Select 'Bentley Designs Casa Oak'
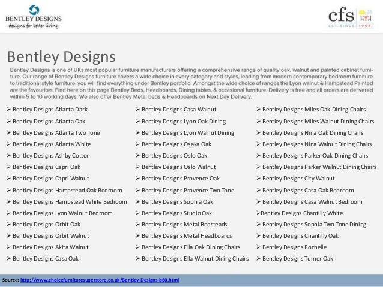This screenshot has height=287, width=383. (46, 259)
